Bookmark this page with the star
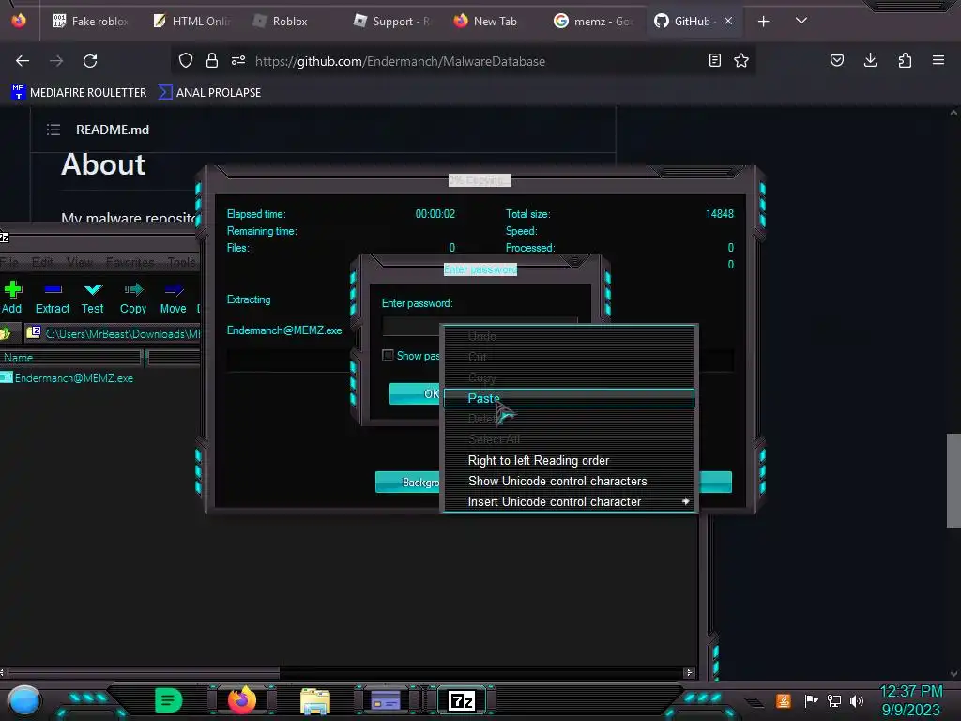 tap(741, 60)
